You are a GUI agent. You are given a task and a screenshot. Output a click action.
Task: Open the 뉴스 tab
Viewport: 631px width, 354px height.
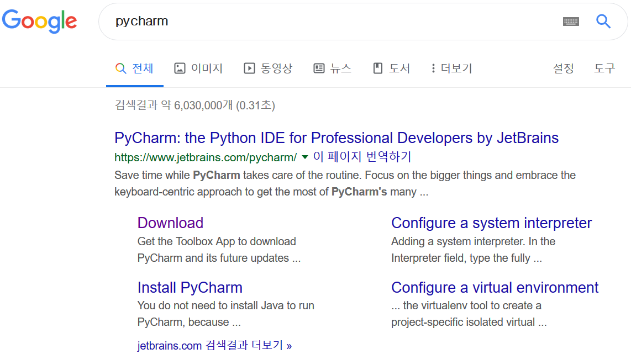point(333,68)
